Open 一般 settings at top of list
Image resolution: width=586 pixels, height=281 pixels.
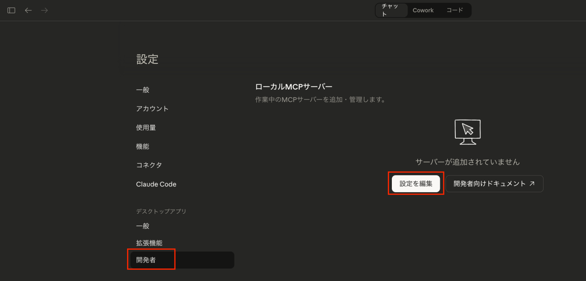pyautogui.click(x=143, y=90)
